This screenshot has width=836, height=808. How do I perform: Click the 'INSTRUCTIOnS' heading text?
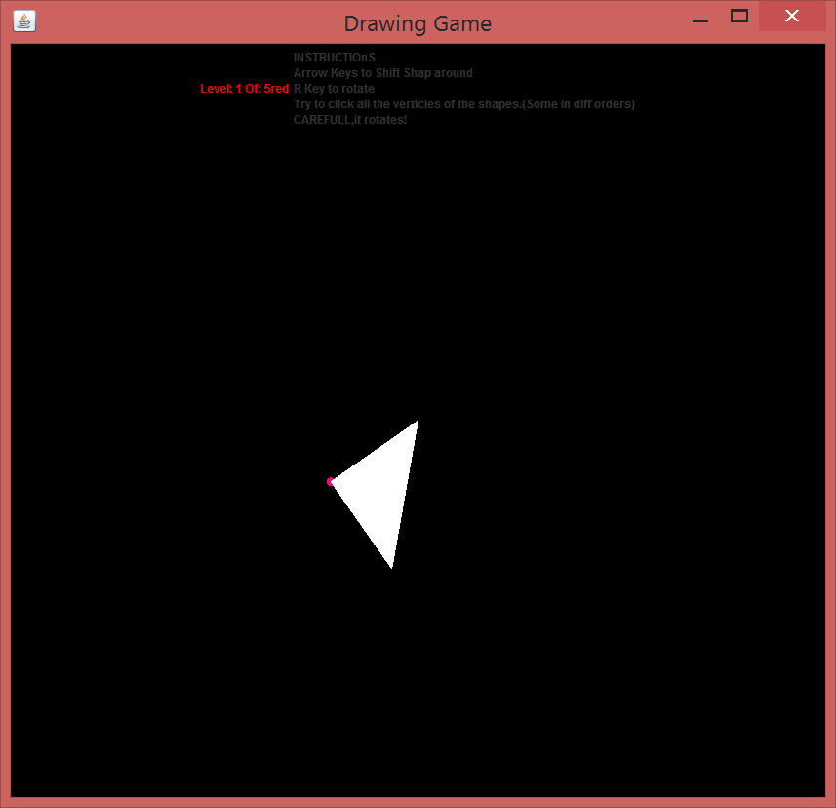(335, 57)
